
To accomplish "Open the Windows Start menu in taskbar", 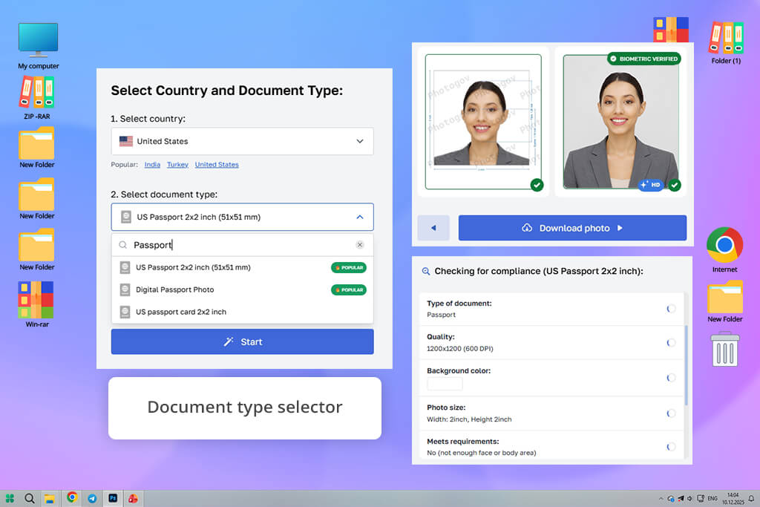I will tap(10, 498).
